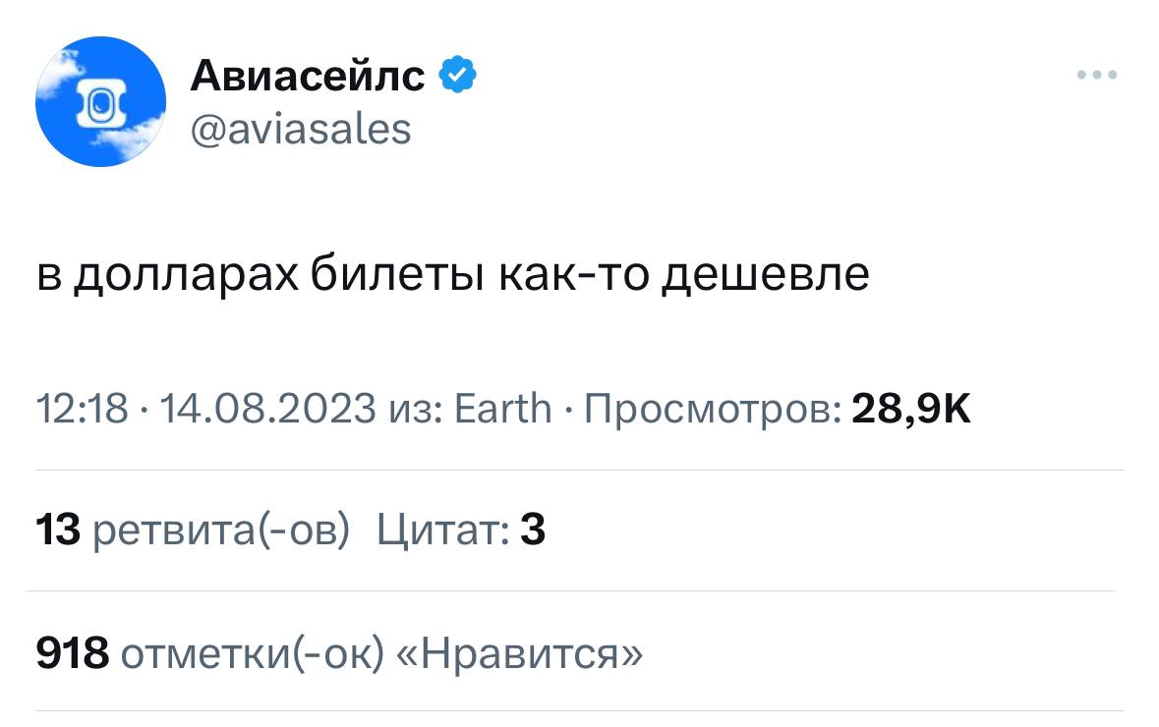Open the three-dots more options menu
Image resolution: width=1159 pixels, height=727 pixels.
1097,75
